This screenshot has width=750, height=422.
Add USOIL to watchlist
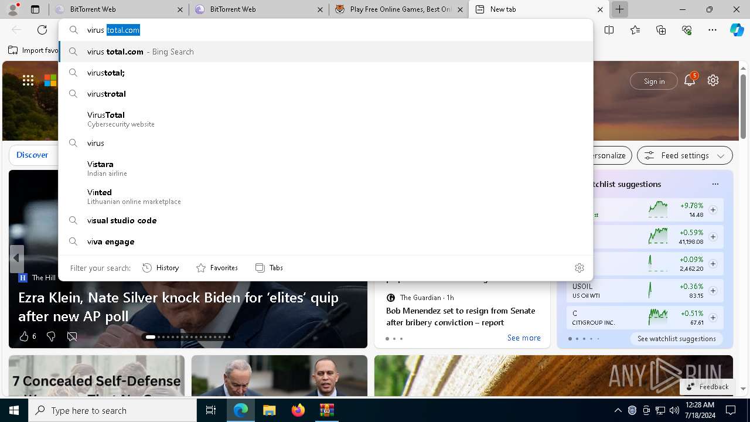click(713, 291)
